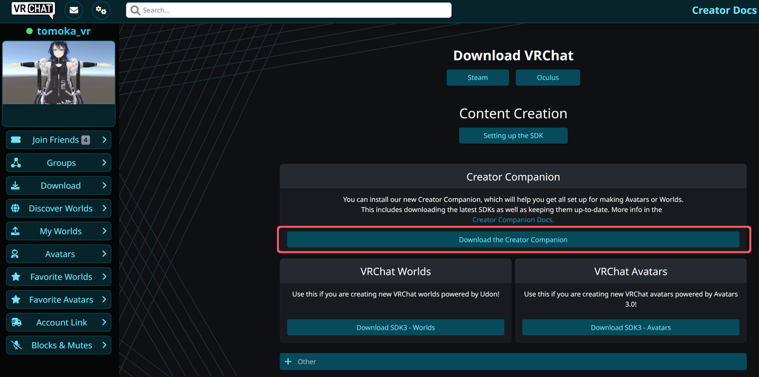759x377 pixels.
Task: Click the Account Link truck icon
Action: click(x=16, y=322)
